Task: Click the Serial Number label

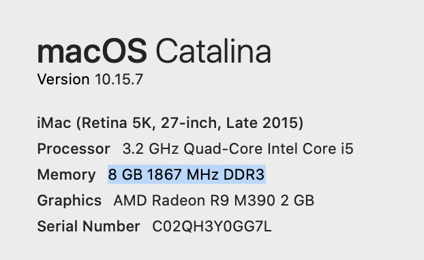Action: (89, 226)
